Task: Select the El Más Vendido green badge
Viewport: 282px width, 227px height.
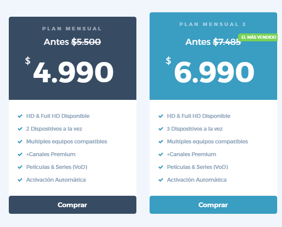Action: (x=258, y=37)
